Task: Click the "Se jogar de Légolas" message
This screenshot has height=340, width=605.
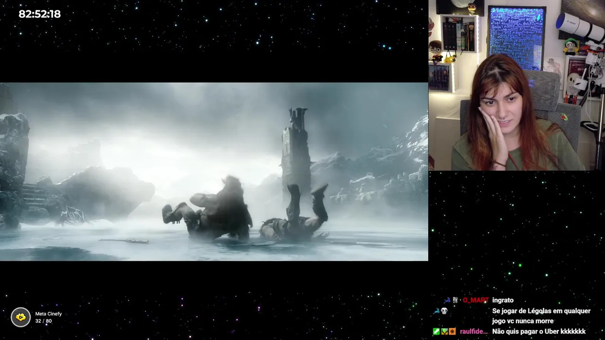Action: point(541,316)
